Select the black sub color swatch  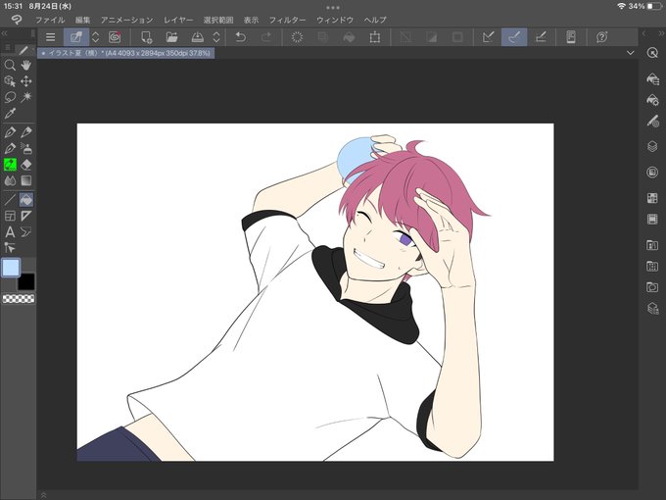point(26,281)
